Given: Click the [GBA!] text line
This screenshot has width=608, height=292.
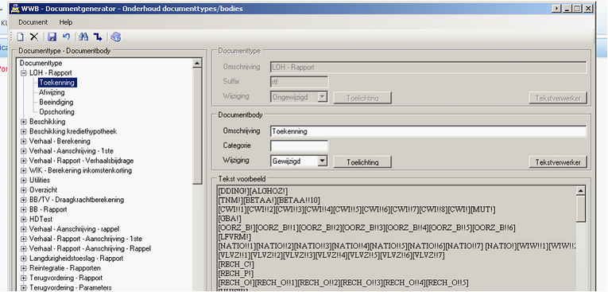Looking at the screenshot, I should [230, 219].
